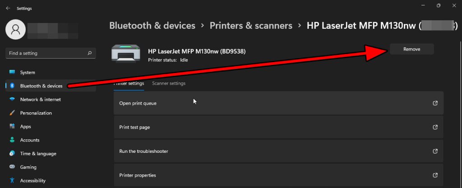Click Bluetooth & devices breadcrumb
The width and height of the screenshot is (462, 188).
152,26
